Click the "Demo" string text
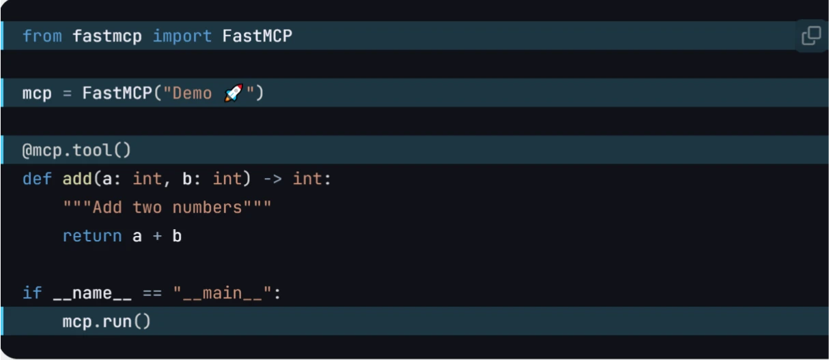This screenshot has height=360, width=829. pyautogui.click(x=192, y=93)
